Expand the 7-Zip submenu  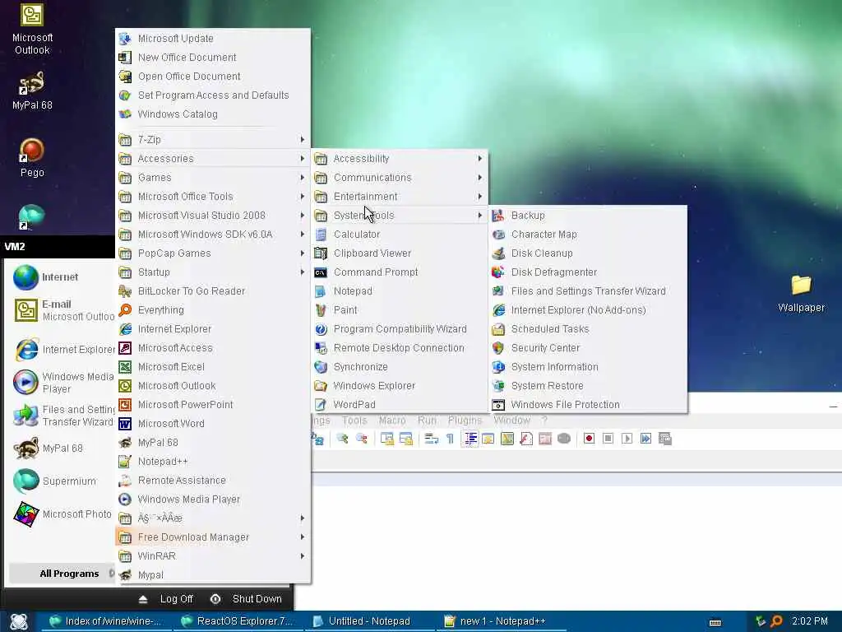point(213,140)
